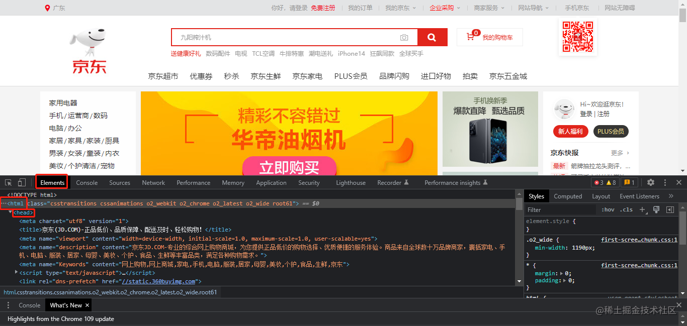Close the DevTools panel

pyautogui.click(x=678, y=182)
